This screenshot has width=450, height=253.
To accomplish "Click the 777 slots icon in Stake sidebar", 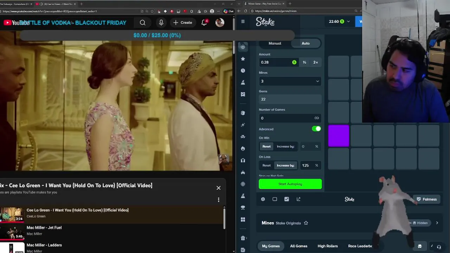I will point(243,137).
